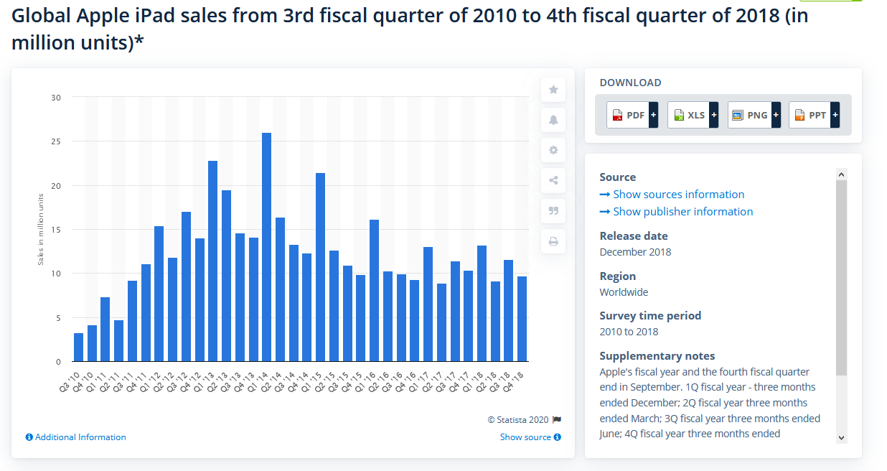Click info icon before Additional Information
Screen dimensions: 887x471
pyautogui.click(x=29, y=437)
